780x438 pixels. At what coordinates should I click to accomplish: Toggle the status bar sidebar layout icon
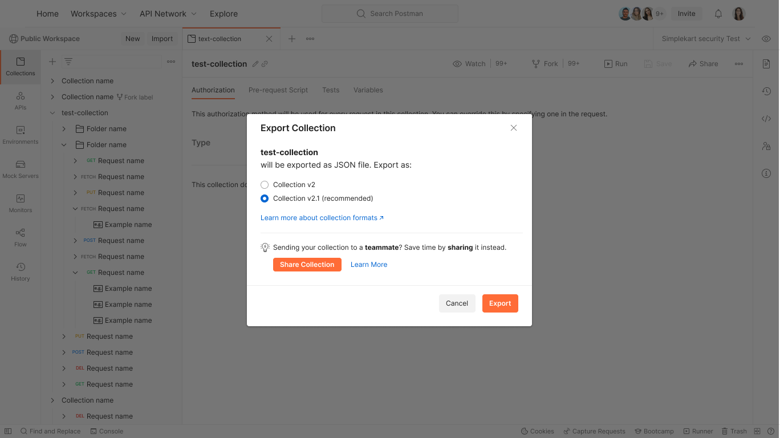8,431
